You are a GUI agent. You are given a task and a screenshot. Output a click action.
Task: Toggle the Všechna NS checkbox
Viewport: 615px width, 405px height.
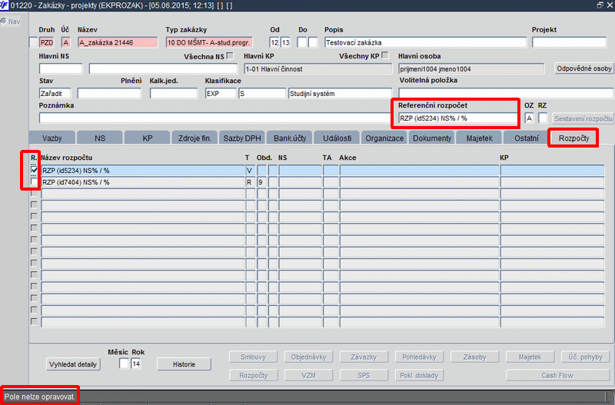tap(230, 55)
